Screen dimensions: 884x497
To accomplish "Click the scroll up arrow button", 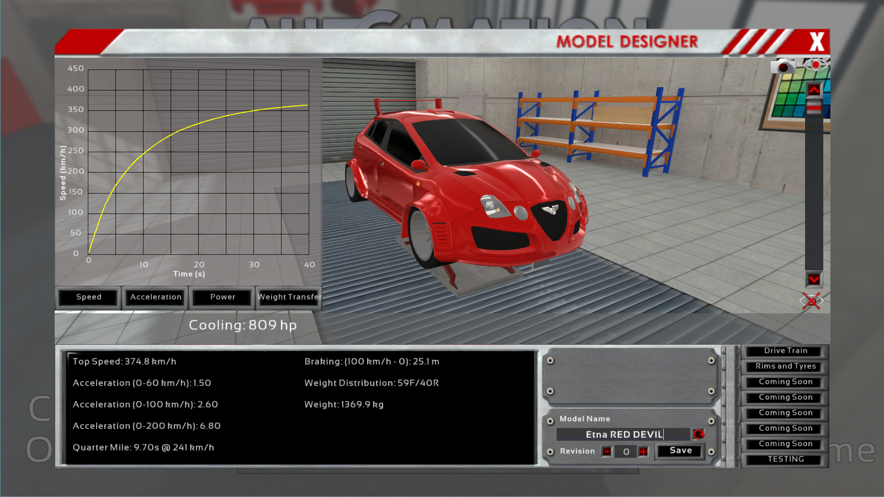I will coord(814,90).
